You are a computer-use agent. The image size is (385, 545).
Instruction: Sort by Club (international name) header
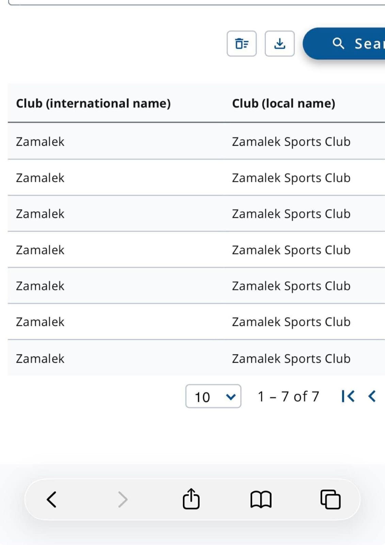93,103
